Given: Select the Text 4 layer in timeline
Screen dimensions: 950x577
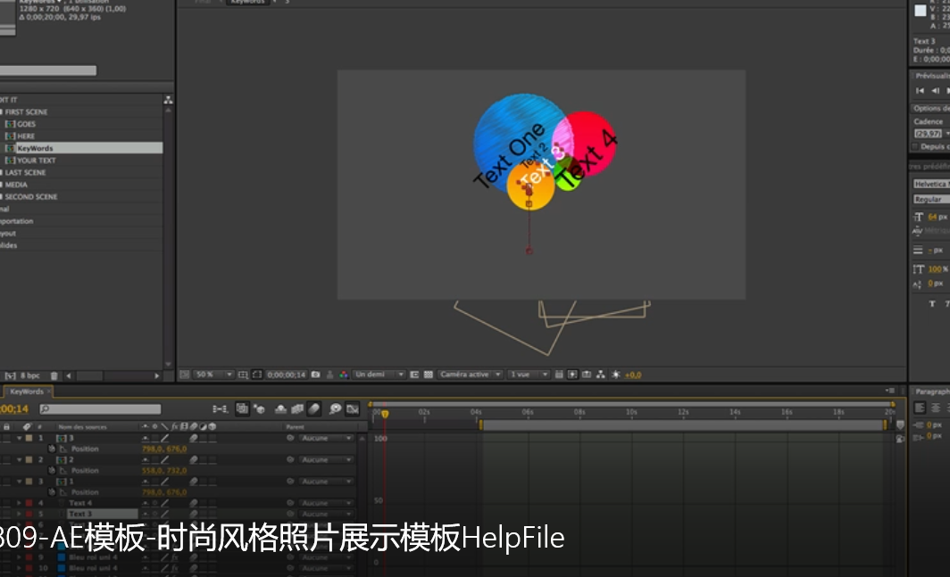Looking at the screenshot, I should (80, 503).
